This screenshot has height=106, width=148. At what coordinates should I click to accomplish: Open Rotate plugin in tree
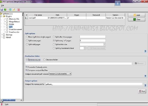[11, 24]
